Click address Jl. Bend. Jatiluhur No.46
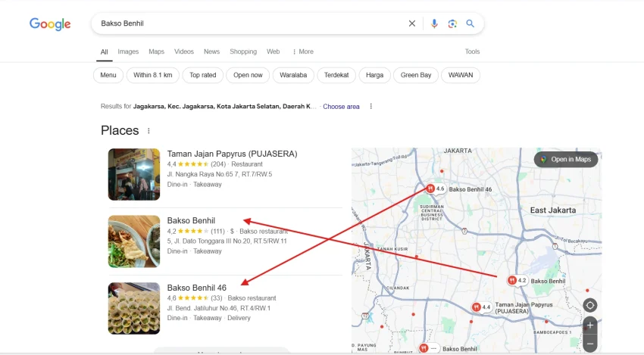This screenshot has height=355, width=644. coord(218,308)
